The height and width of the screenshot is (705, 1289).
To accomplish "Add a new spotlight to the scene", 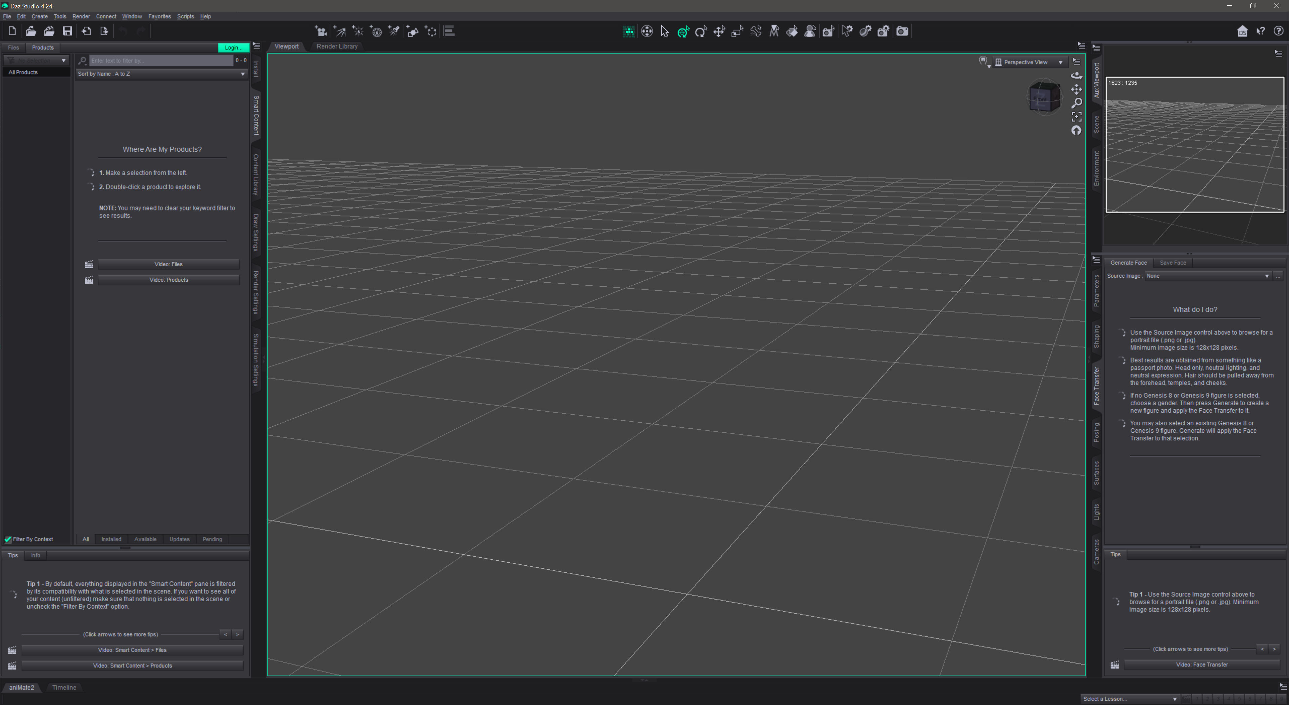I will pos(394,31).
